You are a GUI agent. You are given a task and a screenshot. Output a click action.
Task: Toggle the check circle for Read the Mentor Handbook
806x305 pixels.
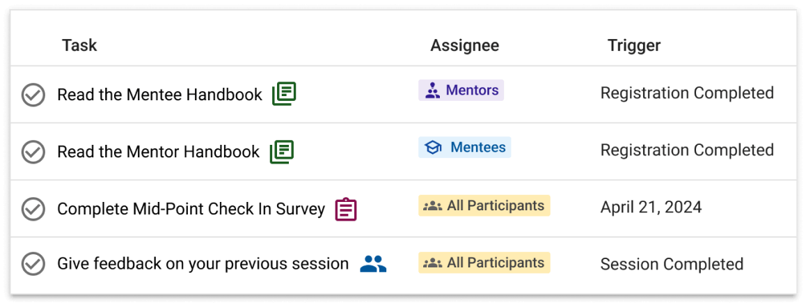[x=33, y=152]
